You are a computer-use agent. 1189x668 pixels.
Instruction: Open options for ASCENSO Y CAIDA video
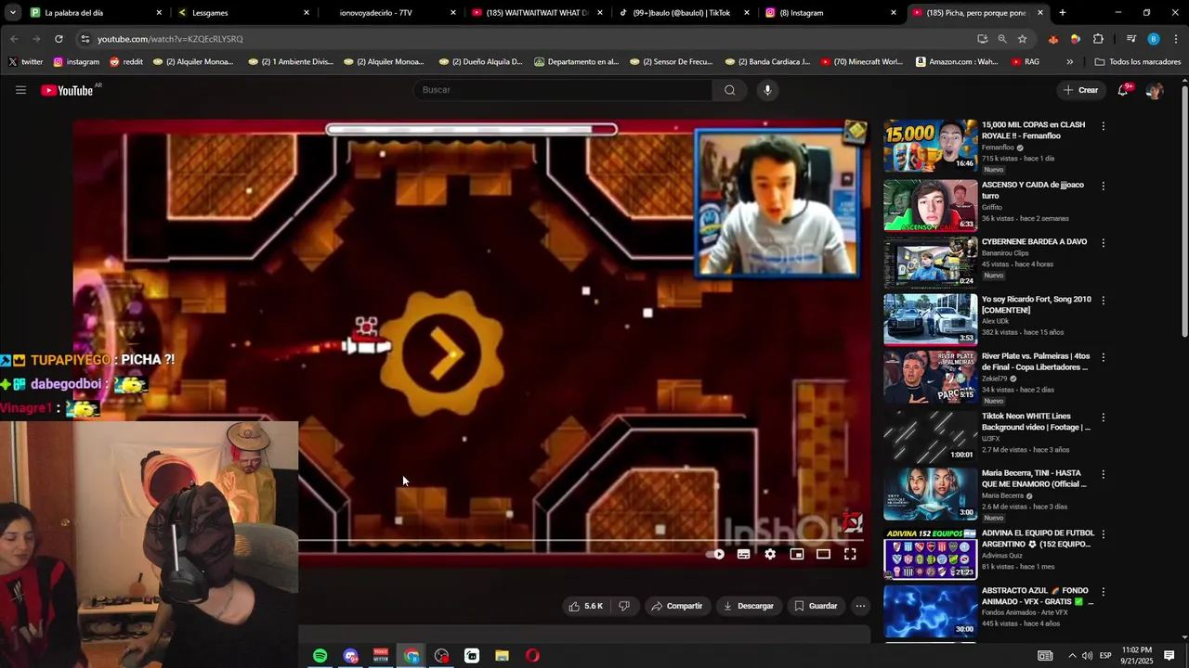click(x=1104, y=186)
